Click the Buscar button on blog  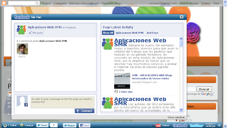click(x=204, y=89)
